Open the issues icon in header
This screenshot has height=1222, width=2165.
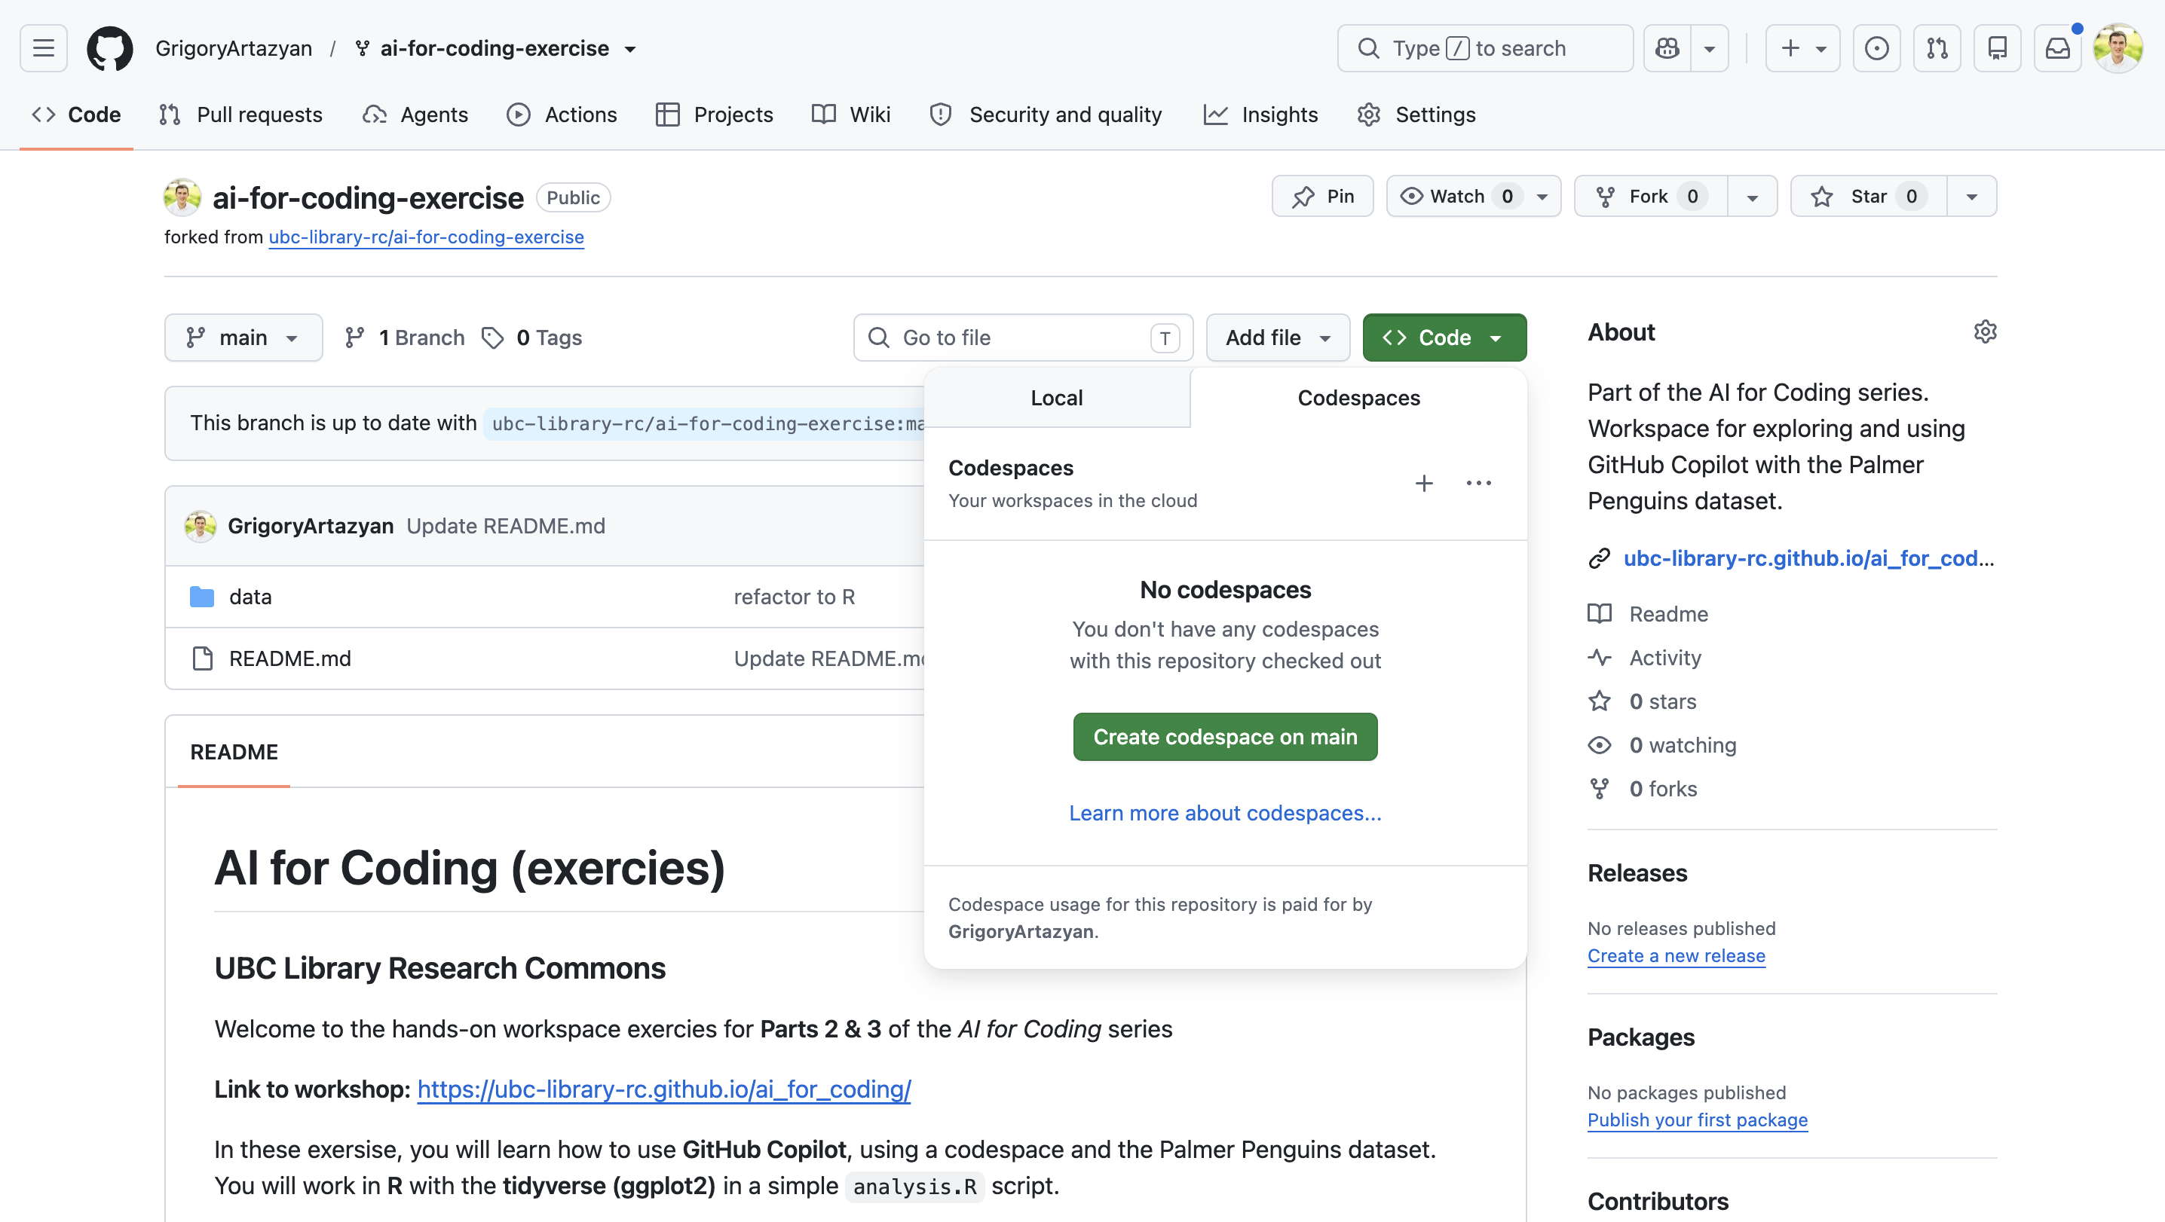(x=1877, y=48)
